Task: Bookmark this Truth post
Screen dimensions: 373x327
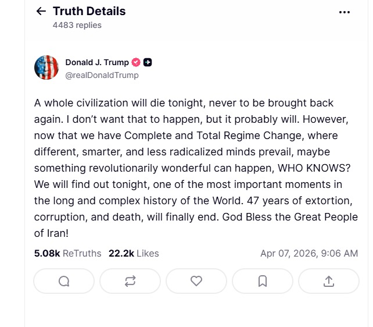Action: [263, 281]
